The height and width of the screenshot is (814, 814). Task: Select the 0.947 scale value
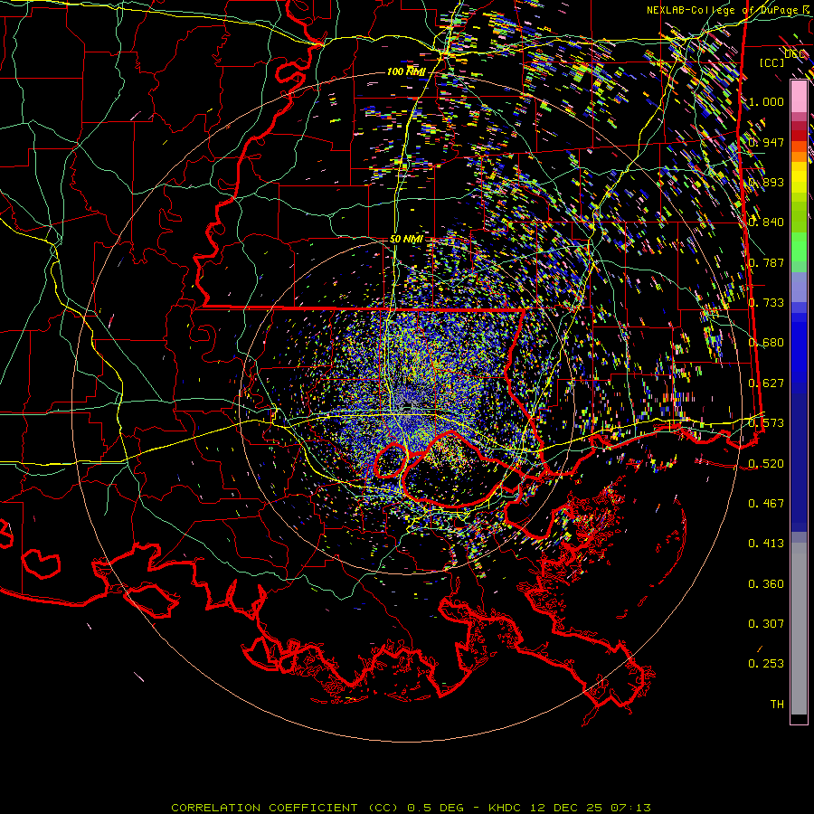point(766,142)
